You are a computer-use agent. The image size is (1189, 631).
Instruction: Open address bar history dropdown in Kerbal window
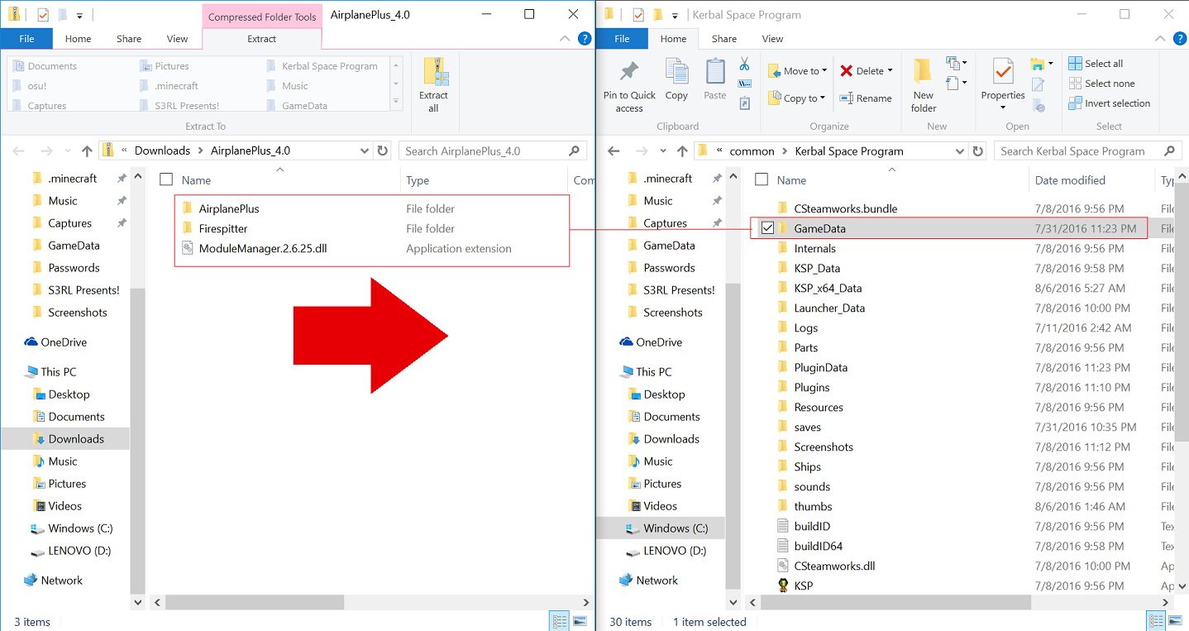click(960, 151)
